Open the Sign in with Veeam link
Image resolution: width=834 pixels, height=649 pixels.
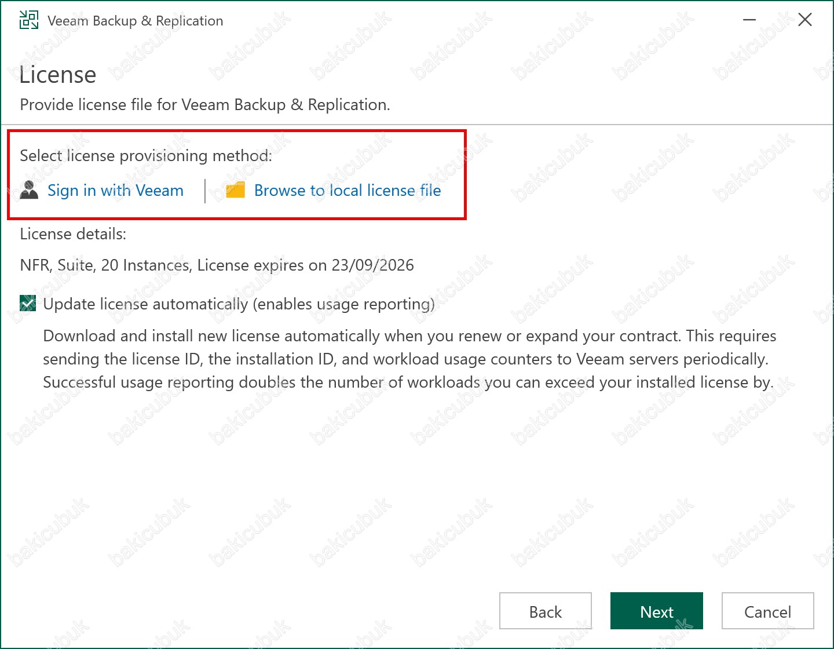tap(115, 191)
